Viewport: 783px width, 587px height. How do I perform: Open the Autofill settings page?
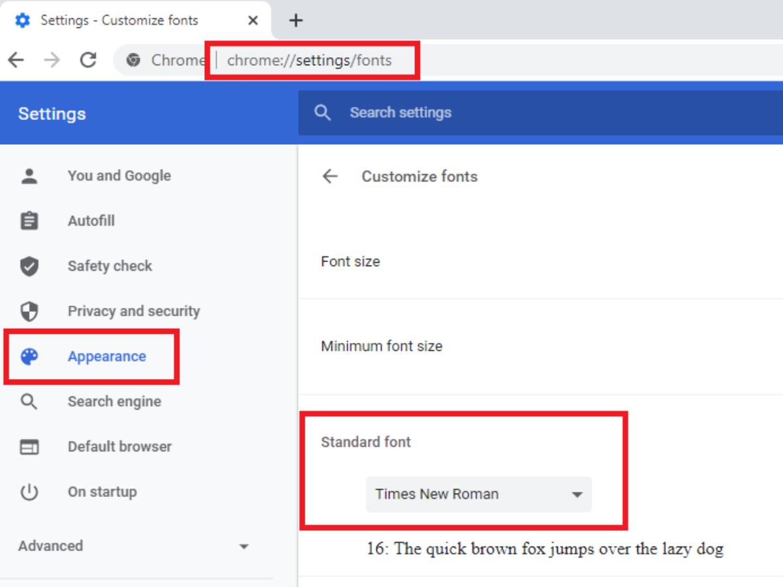pyautogui.click(x=91, y=220)
